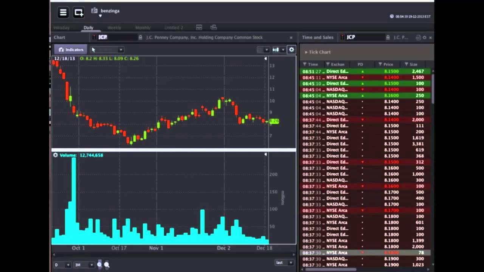Click the last price label 8.26 on chart

274,121
